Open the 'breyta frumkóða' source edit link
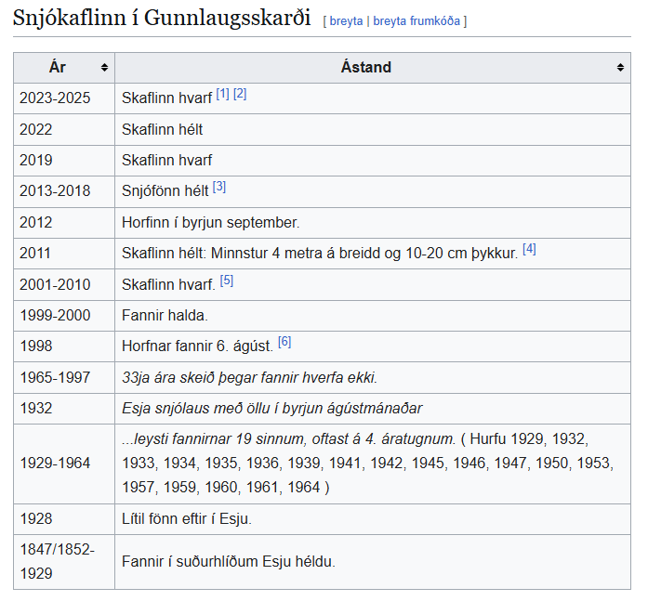This screenshot has height=601, width=648. (x=417, y=21)
